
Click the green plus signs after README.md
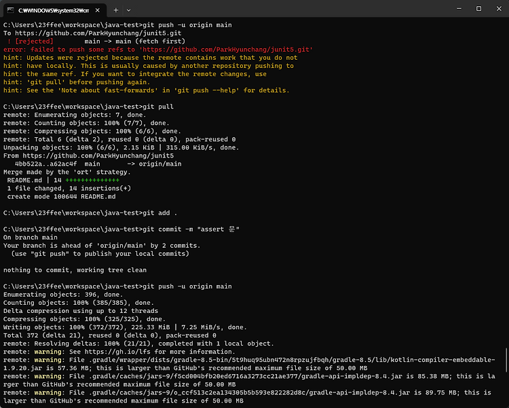tap(92, 180)
